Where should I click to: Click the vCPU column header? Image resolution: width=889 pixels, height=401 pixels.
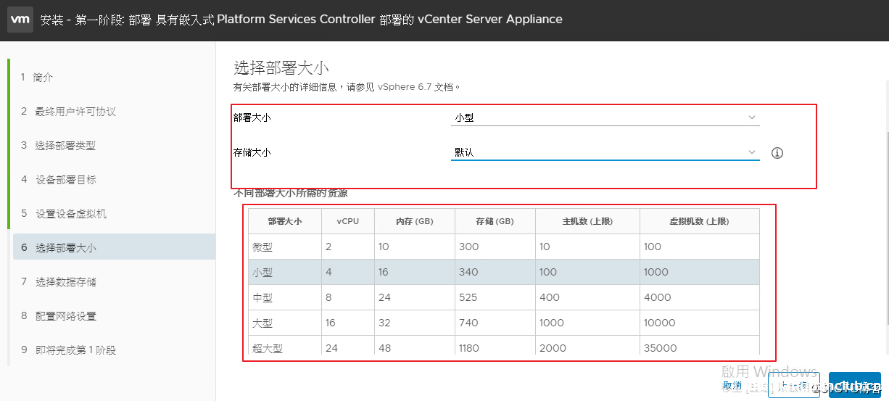click(x=348, y=221)
